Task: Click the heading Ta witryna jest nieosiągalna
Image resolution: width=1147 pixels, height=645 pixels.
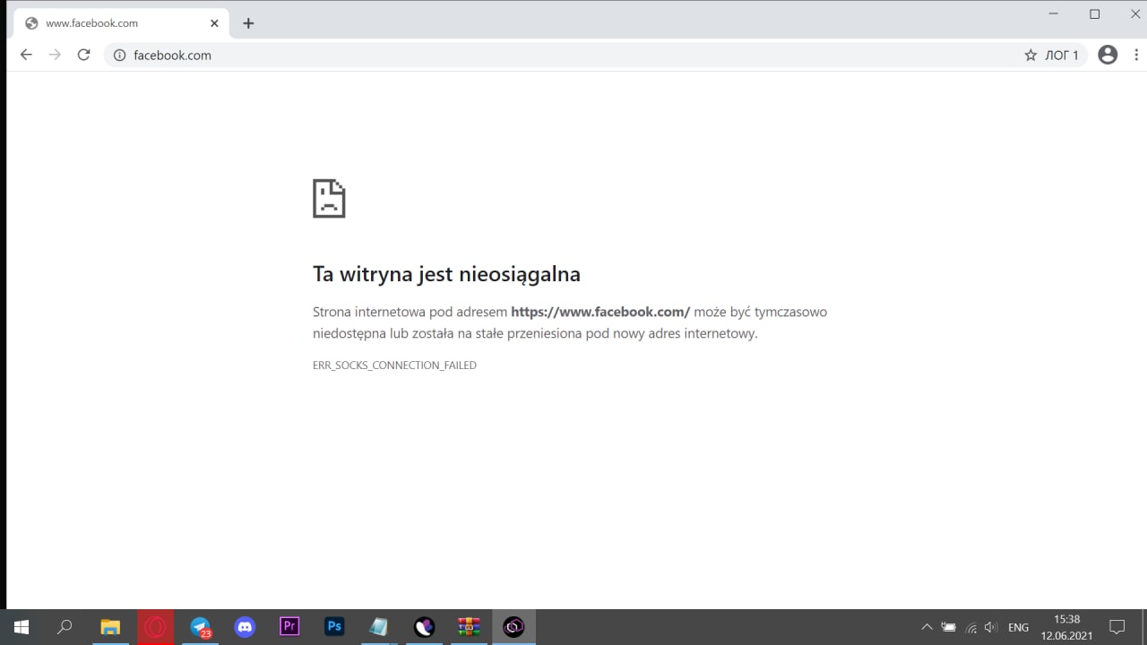Action: (446, 274)
